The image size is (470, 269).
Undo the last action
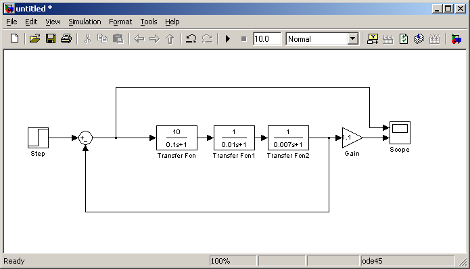pos(191,39)
